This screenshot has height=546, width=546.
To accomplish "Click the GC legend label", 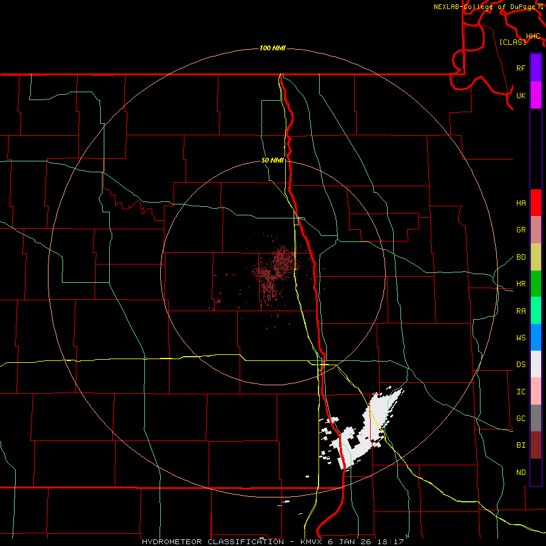I will click(x=521, y=419).
